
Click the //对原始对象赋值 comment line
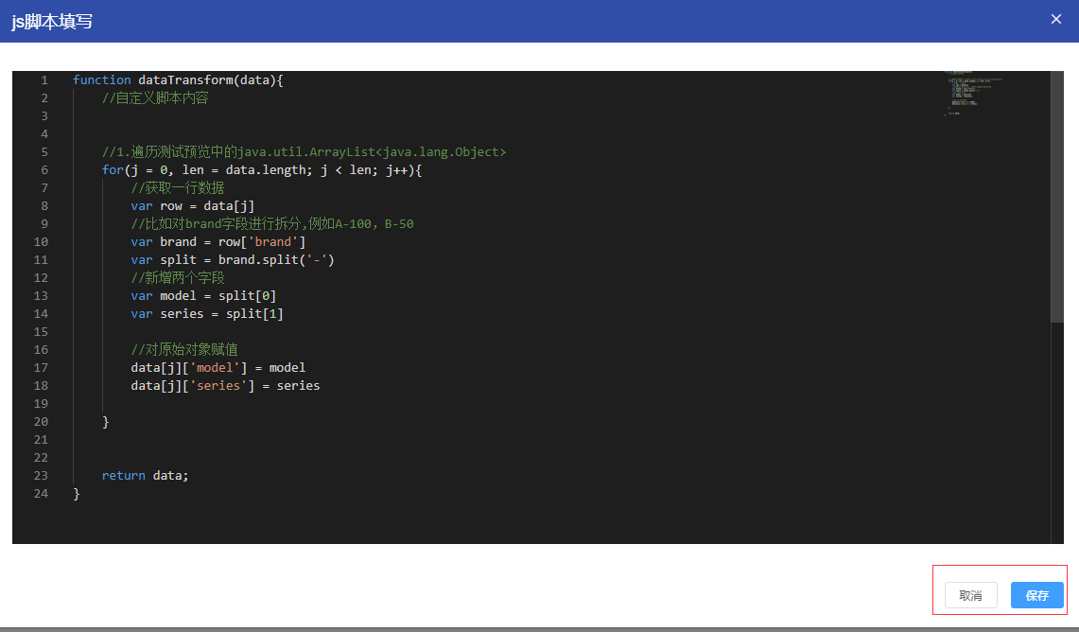[184, 350]
